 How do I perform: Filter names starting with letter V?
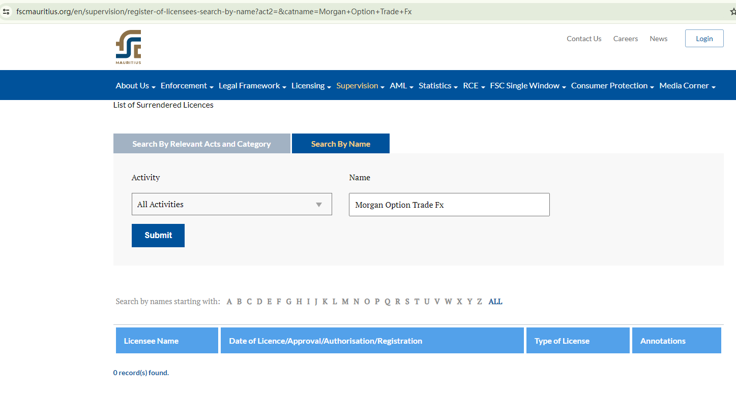click(x=437, y=302)
